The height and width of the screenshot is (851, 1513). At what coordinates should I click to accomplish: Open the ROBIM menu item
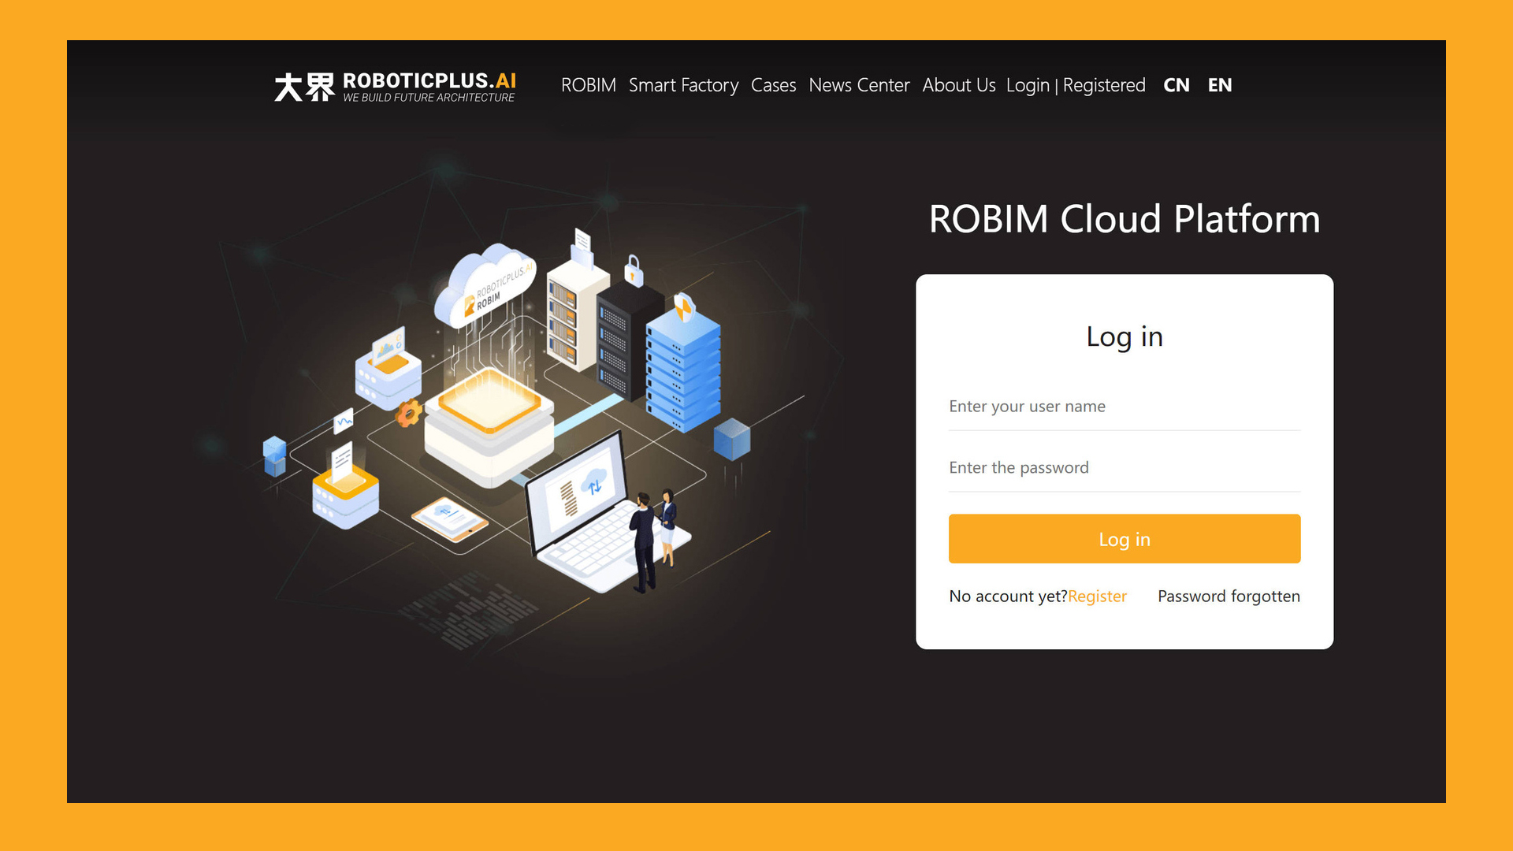pyautogui.click(x=588, y=85)
